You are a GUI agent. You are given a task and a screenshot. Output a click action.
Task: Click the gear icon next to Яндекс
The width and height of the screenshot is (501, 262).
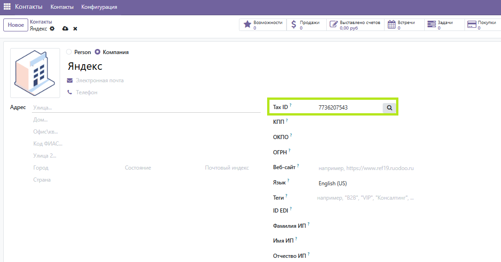[x=52, y=29]
